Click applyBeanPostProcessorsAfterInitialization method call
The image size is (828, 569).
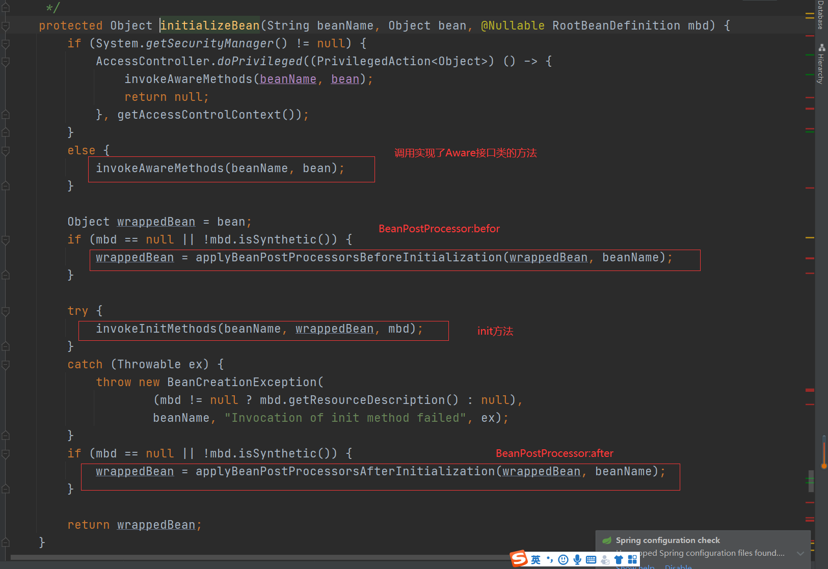(x=345, y=472)
